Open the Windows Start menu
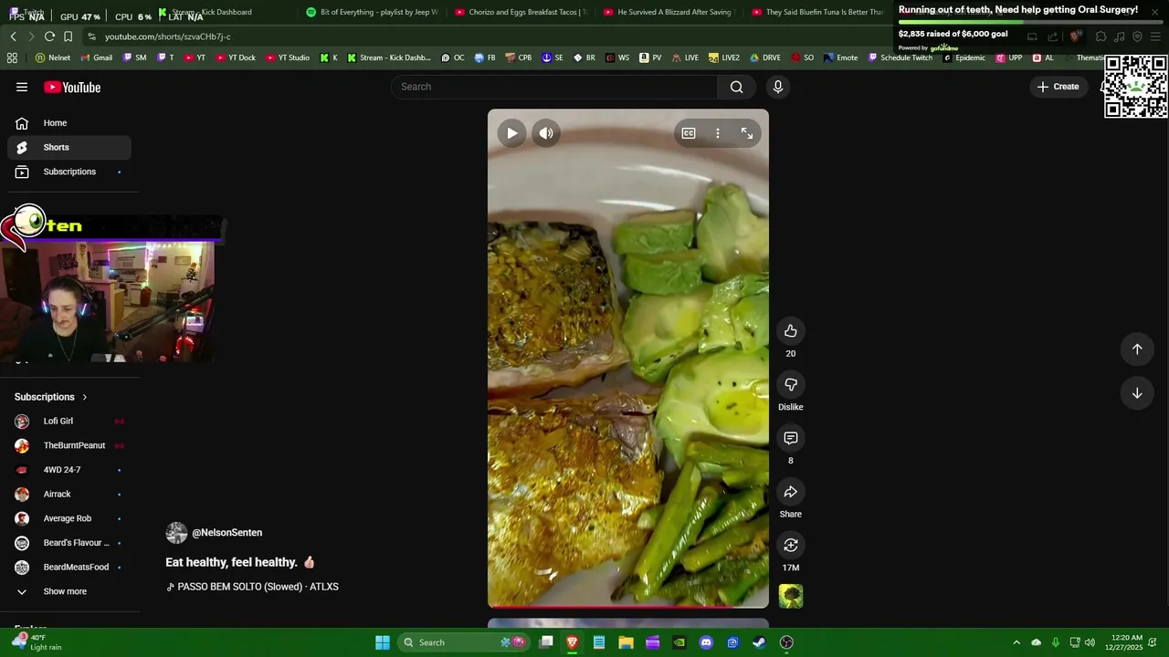 [383, 642]
